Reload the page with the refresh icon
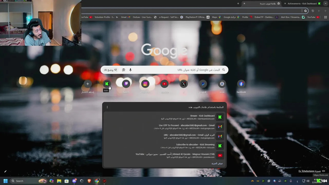The width and height of the screenshot is (329, 185). coord(313,11)
